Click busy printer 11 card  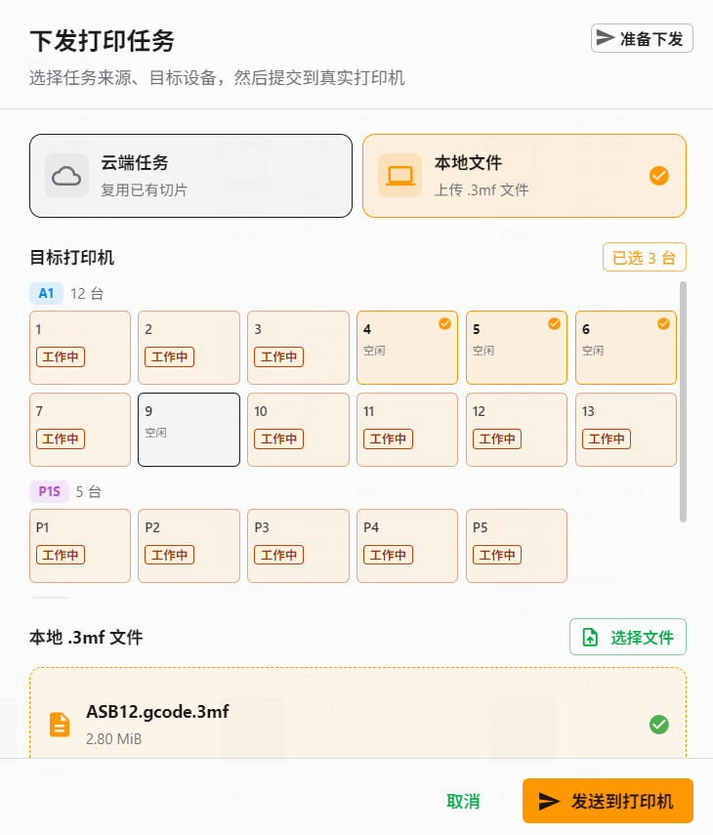coord(407,430)
